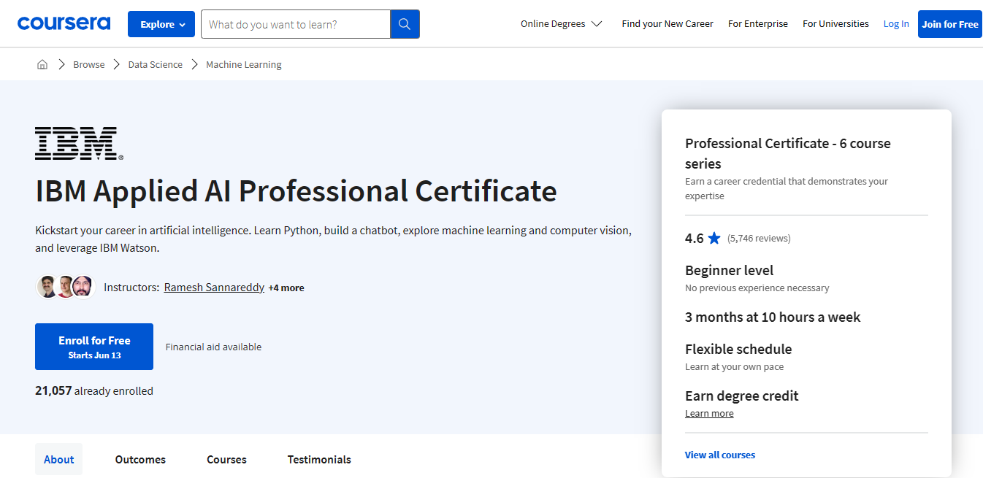Click Enroll for Free button
The image size is (983, 478).
94,347
